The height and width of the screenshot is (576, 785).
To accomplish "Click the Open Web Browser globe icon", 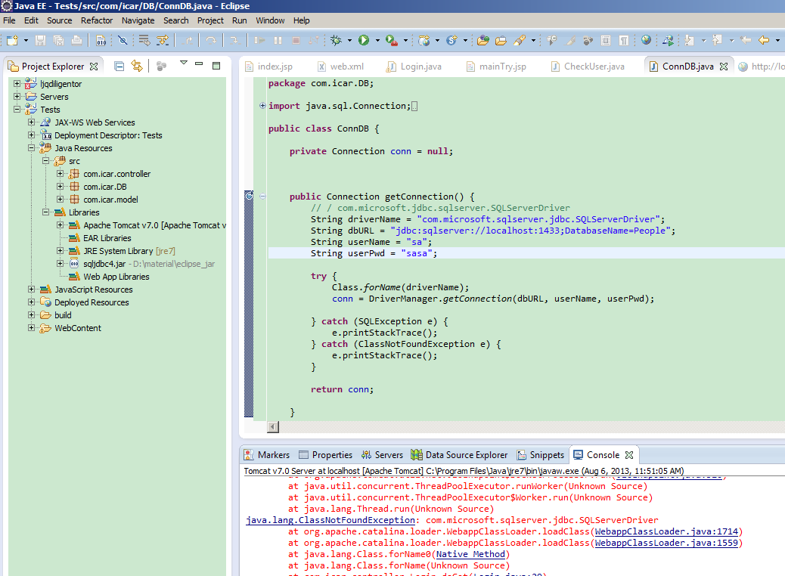I will click(647, 40).
